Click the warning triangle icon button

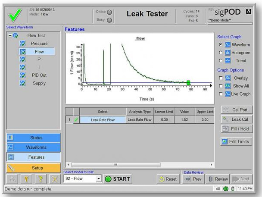point(12,179)
